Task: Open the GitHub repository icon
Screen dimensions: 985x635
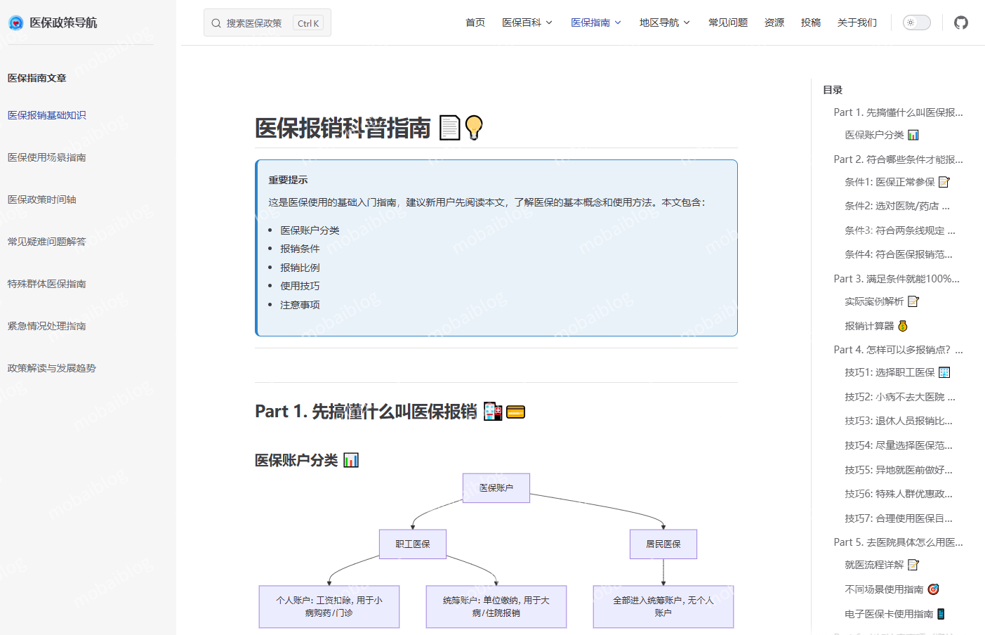Action: click(x=960, y=22)
